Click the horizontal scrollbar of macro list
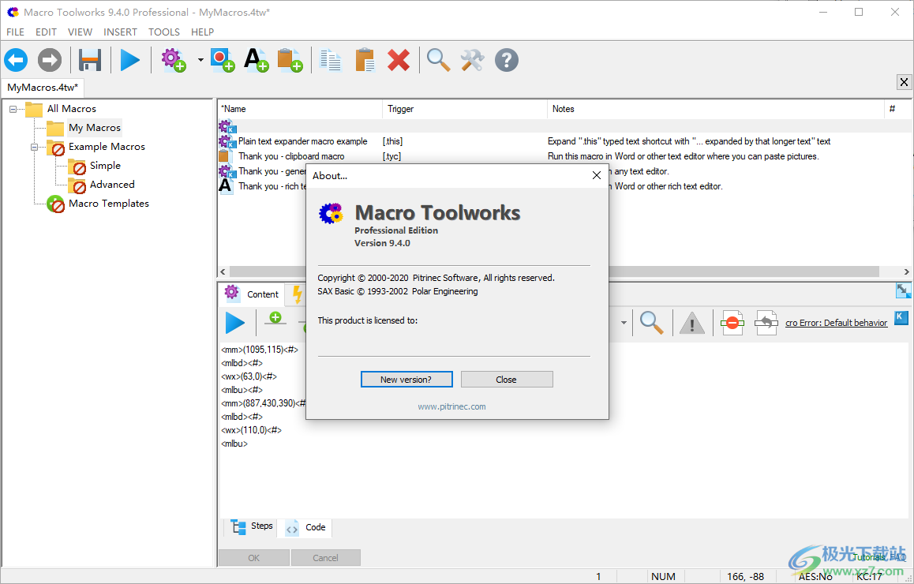Viewport: 914px width, 584px height. pyautogui.click(x=554, y=271)
